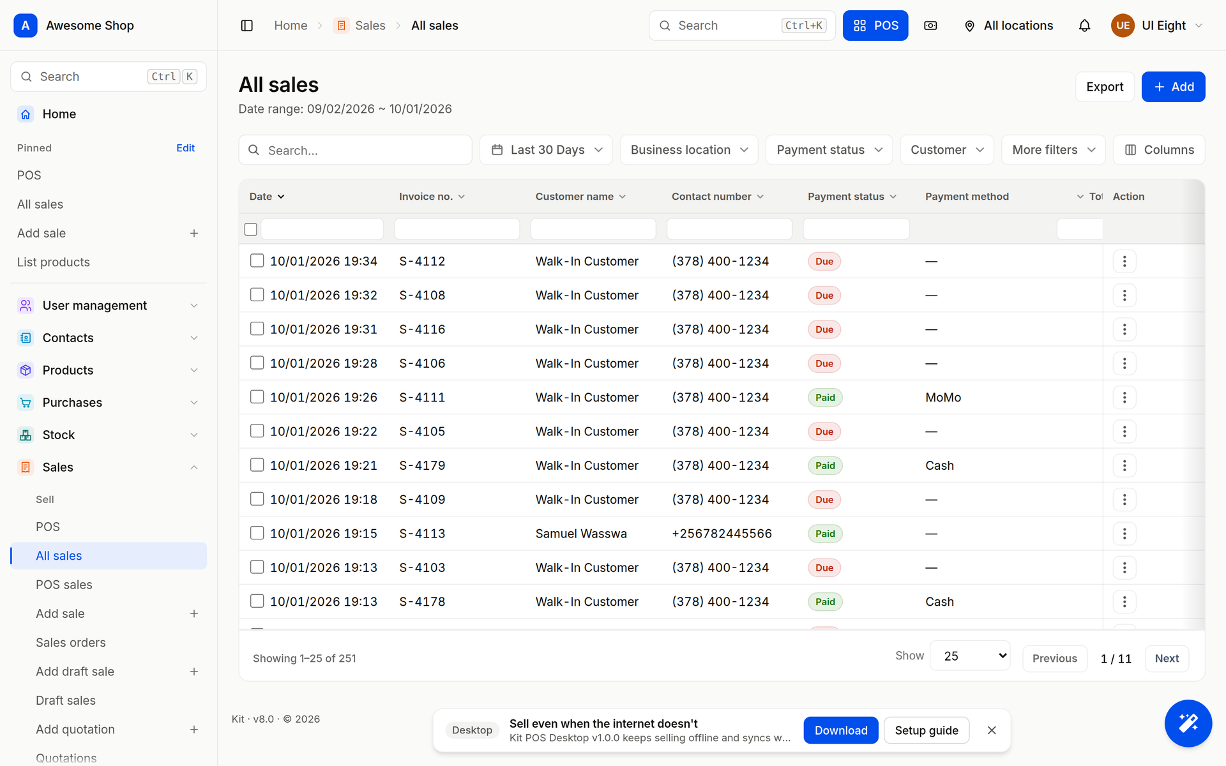This screenshot has height=766, width=1226.
Task: Open the magic wand assistant button
Action: 1188,723
